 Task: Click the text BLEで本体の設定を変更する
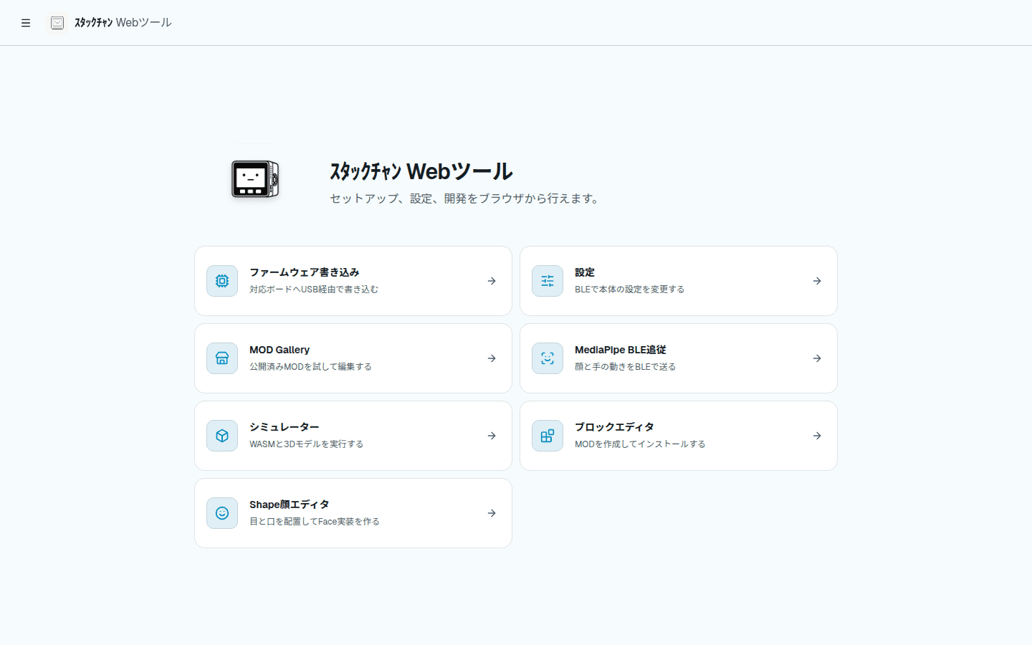629,290
